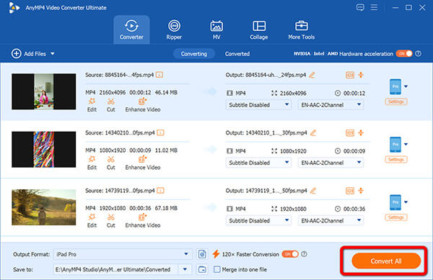This screenshot has height=280, width=433.
Task: Edit metadata ID3 icon for 8845164 output
Action: pyautogui.click(x=350, y=75)
